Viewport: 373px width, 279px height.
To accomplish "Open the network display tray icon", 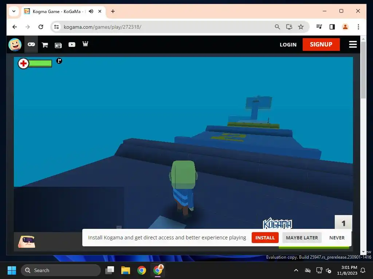I will click(x=319, y=270).
